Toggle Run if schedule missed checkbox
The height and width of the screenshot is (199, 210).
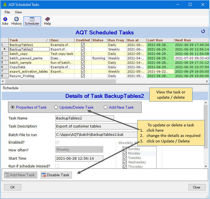[x=57, y=166]
